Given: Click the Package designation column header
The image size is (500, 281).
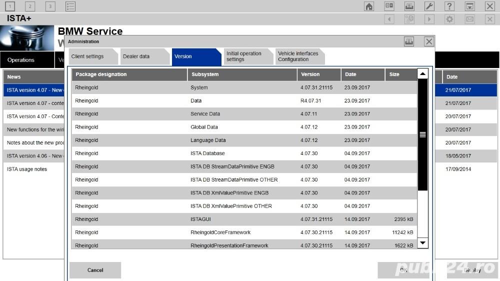Looking at the screenshot, I should [x=129, y=74].
